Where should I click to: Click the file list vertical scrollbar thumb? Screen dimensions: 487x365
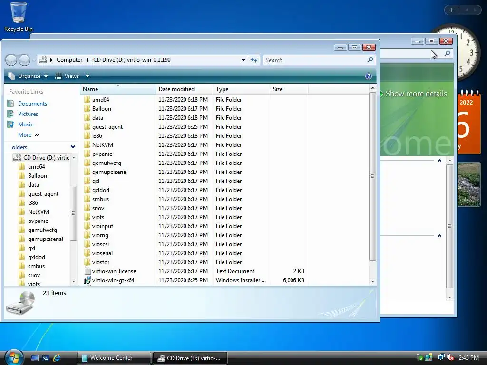(x=373, y=176)
